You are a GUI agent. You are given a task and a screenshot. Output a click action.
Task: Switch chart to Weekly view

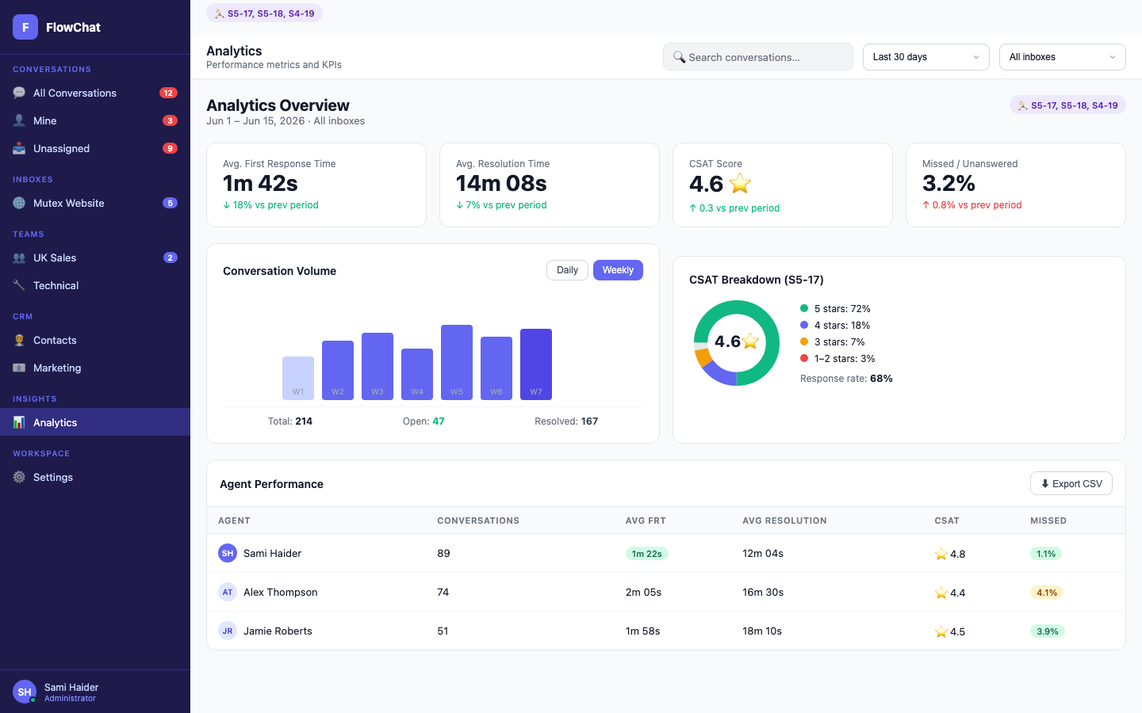click(x=618, y=270)
